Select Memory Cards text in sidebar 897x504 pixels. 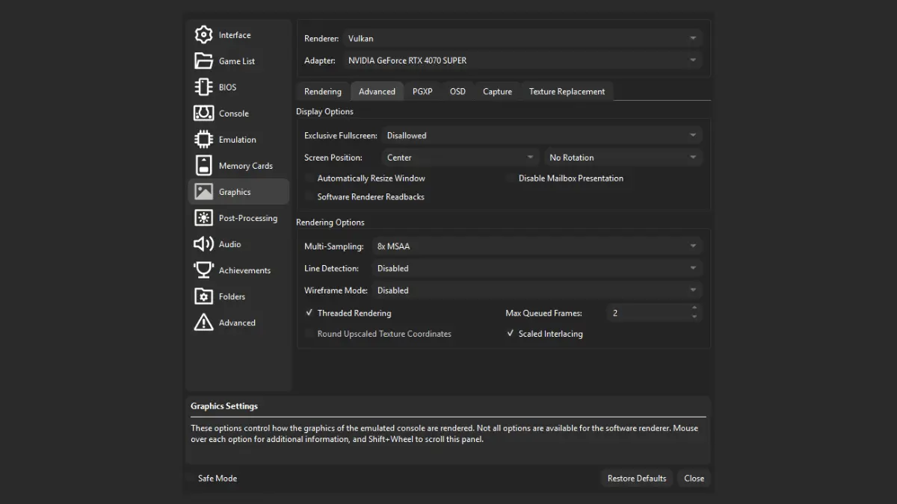[x=246, y=166]
